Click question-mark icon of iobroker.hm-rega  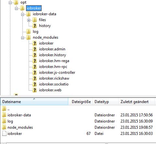tap(35, 61)
